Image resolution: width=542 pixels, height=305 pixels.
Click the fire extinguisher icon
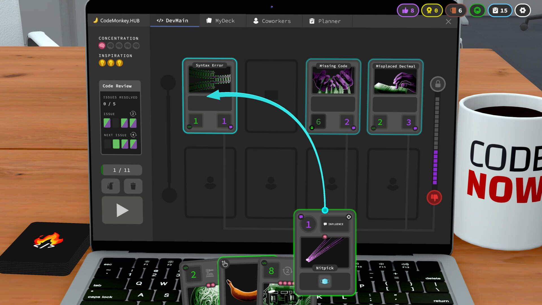coord(111,186)
